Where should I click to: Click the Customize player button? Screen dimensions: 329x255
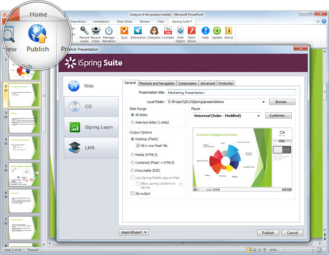[278, 116]
